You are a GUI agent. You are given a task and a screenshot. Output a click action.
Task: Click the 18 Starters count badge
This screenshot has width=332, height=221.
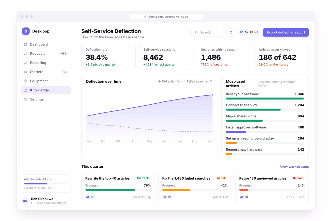pyautogui.click(x=65, y=72)
